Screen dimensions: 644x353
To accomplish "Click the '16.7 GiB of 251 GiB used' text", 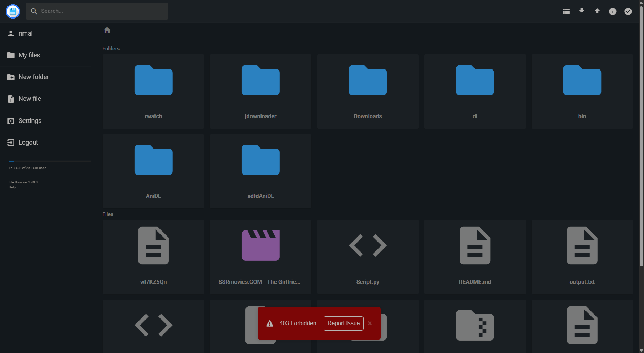I will (x=27, y=168).
